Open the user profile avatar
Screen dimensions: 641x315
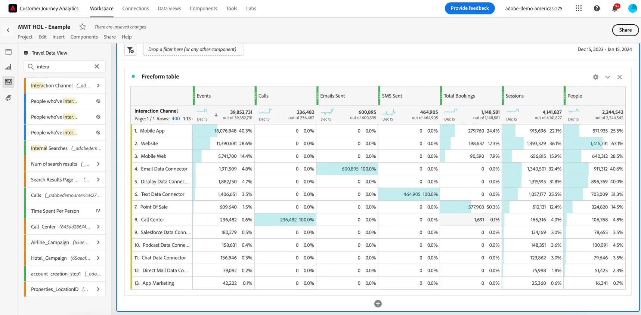632,8
